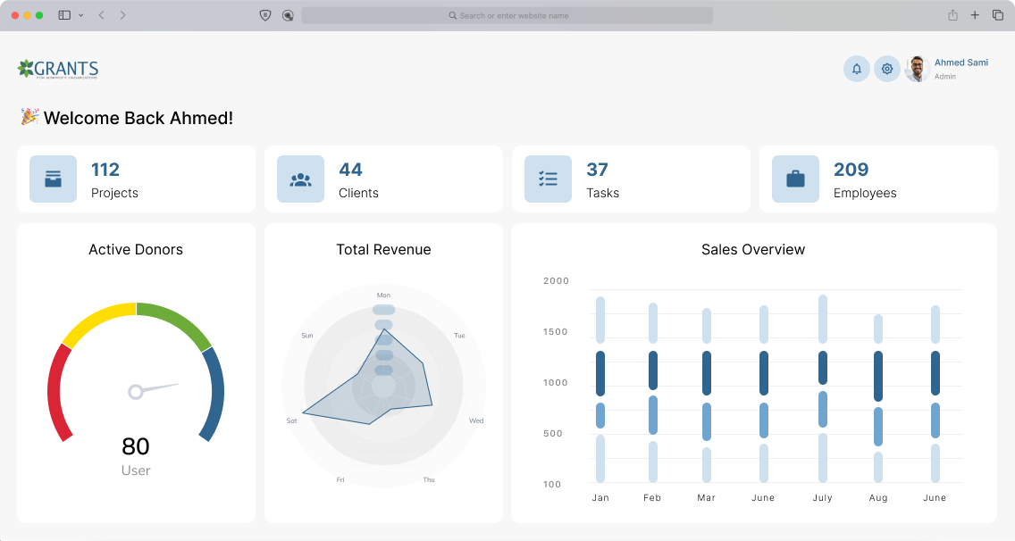Click the notification bell icon
This screenshot has height=541, width=1015.
(857, 69)
